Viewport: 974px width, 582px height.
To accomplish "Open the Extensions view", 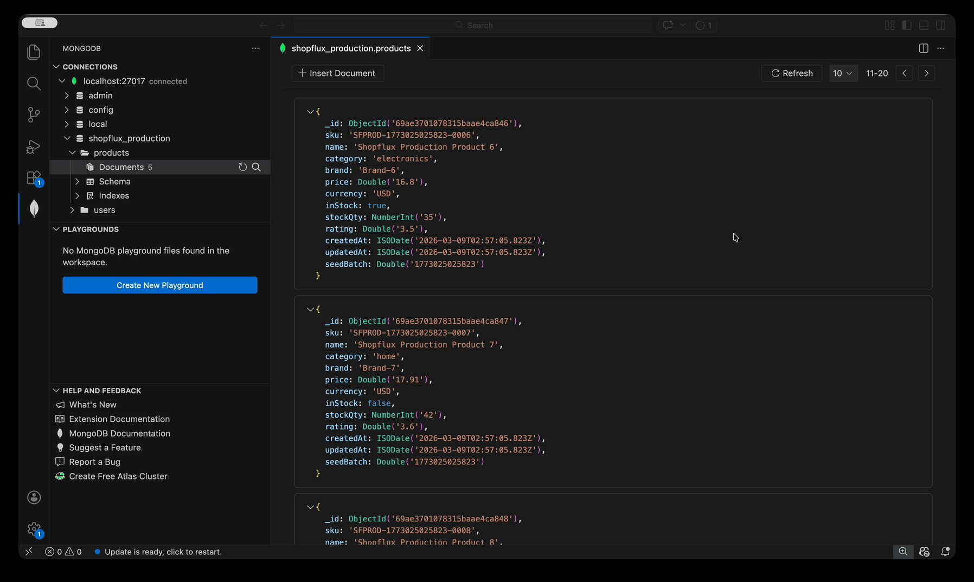I will (x=34, y=177).
